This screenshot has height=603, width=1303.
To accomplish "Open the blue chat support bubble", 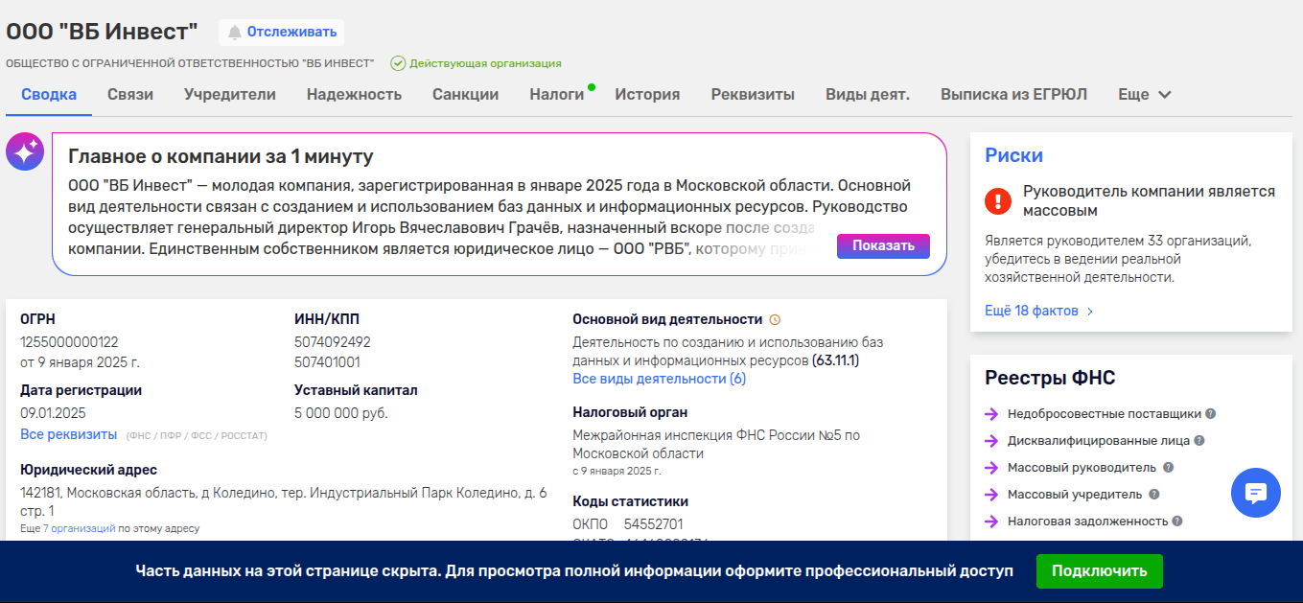I will pos(1256,493).
